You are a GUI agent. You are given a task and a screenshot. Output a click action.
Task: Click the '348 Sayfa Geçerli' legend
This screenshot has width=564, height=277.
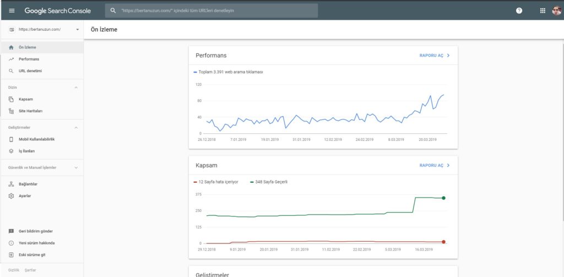[269, 182]
